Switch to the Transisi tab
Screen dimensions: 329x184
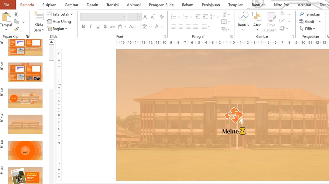coord(112,4)
